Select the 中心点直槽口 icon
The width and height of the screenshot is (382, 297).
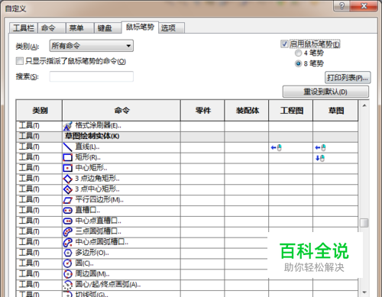pyautogui.click(x=67, y=221)
